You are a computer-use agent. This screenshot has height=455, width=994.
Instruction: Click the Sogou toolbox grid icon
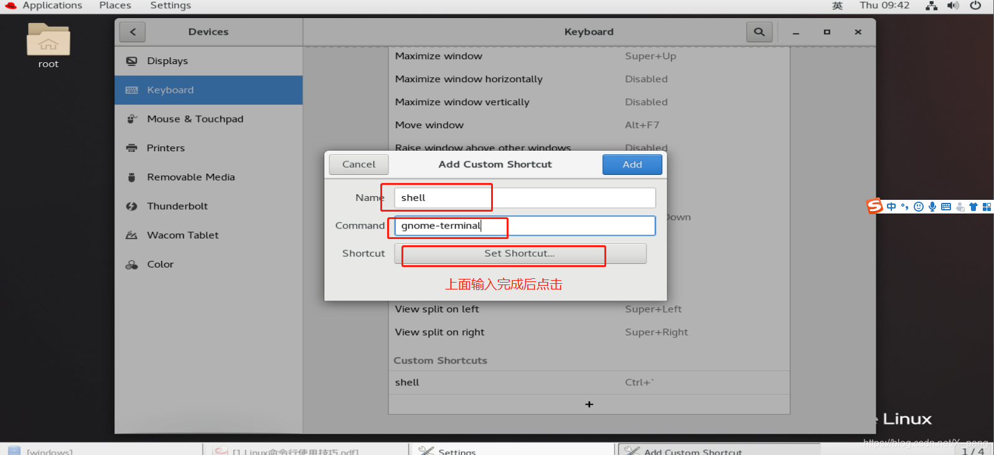pyautogui.click(x=987, y=207)
